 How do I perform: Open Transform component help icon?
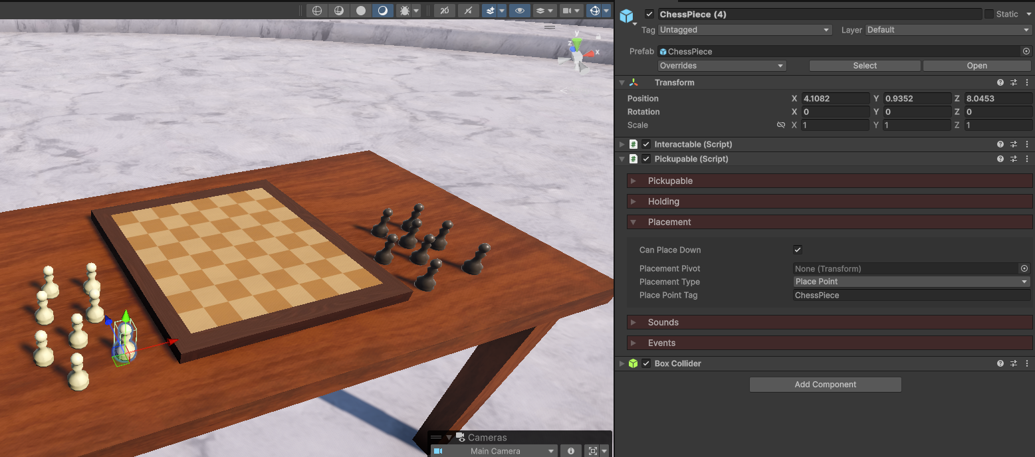point(1000,82)
